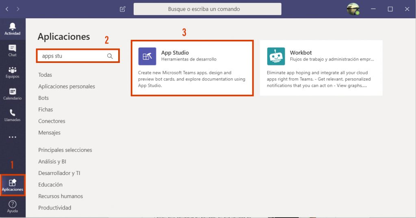Go back with the left arrow

click(7, 9)
